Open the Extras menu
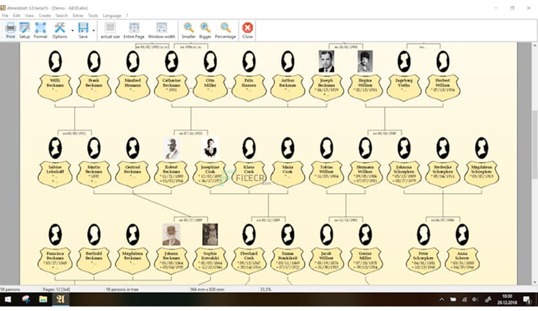 click(78, 16)
